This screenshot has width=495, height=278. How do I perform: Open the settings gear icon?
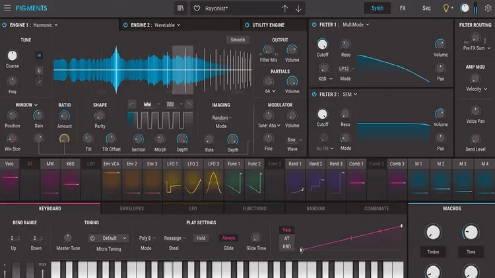click(x=488, y=8)
